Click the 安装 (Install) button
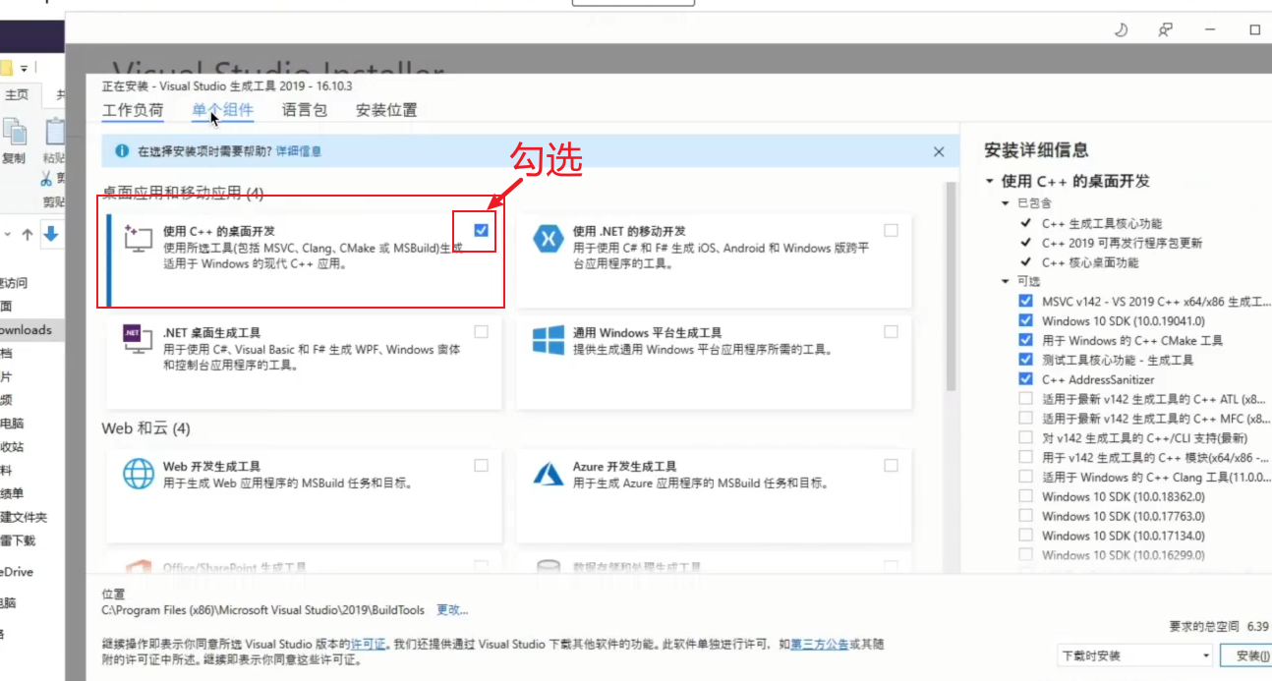This screenshot has width=1272, height=681. [x=1245, y=655]
